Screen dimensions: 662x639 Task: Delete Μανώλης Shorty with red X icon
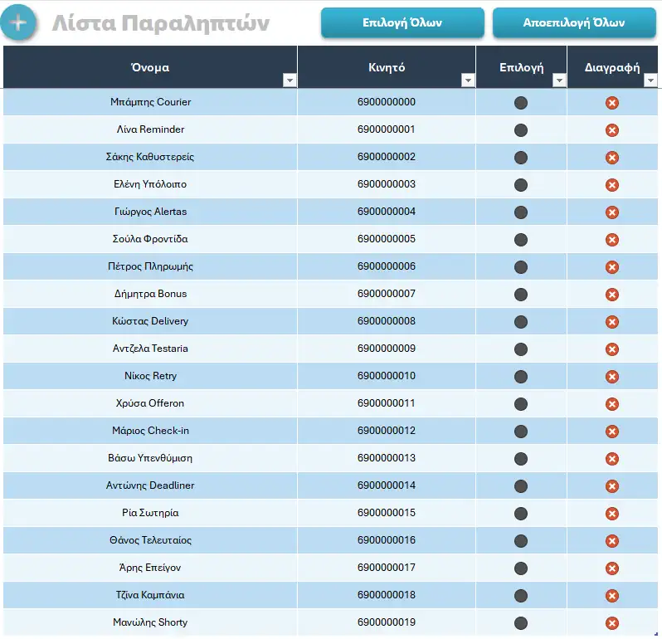(x=611, y=623)
